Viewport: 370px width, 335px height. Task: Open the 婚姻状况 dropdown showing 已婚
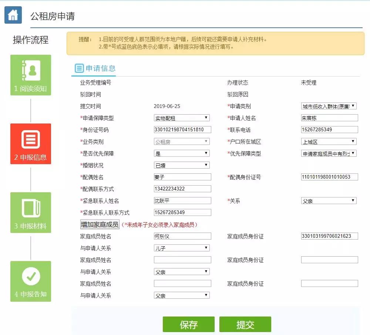[x=182, y=165]
